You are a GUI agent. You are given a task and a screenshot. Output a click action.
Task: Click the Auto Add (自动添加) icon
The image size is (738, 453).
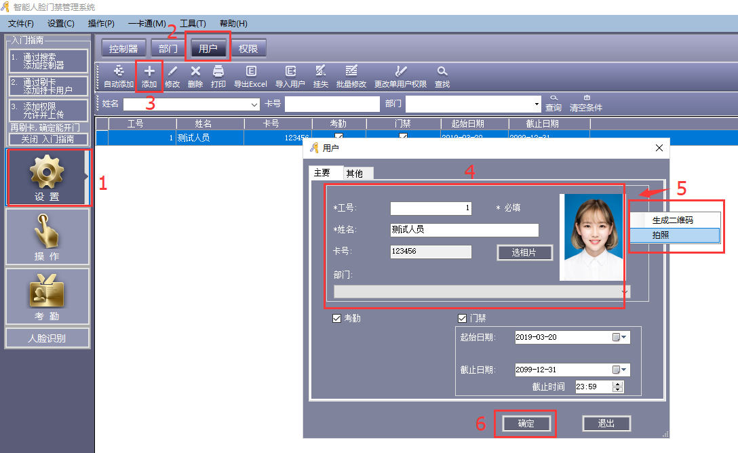click(x=119, y=71)
